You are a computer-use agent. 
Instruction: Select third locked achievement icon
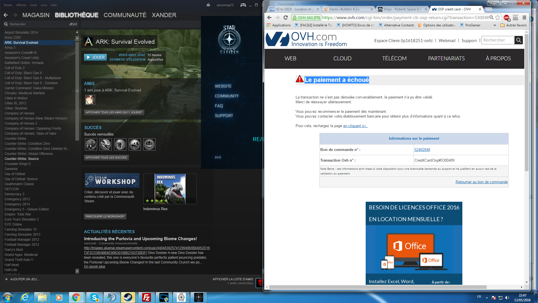(x=120, y=144)
